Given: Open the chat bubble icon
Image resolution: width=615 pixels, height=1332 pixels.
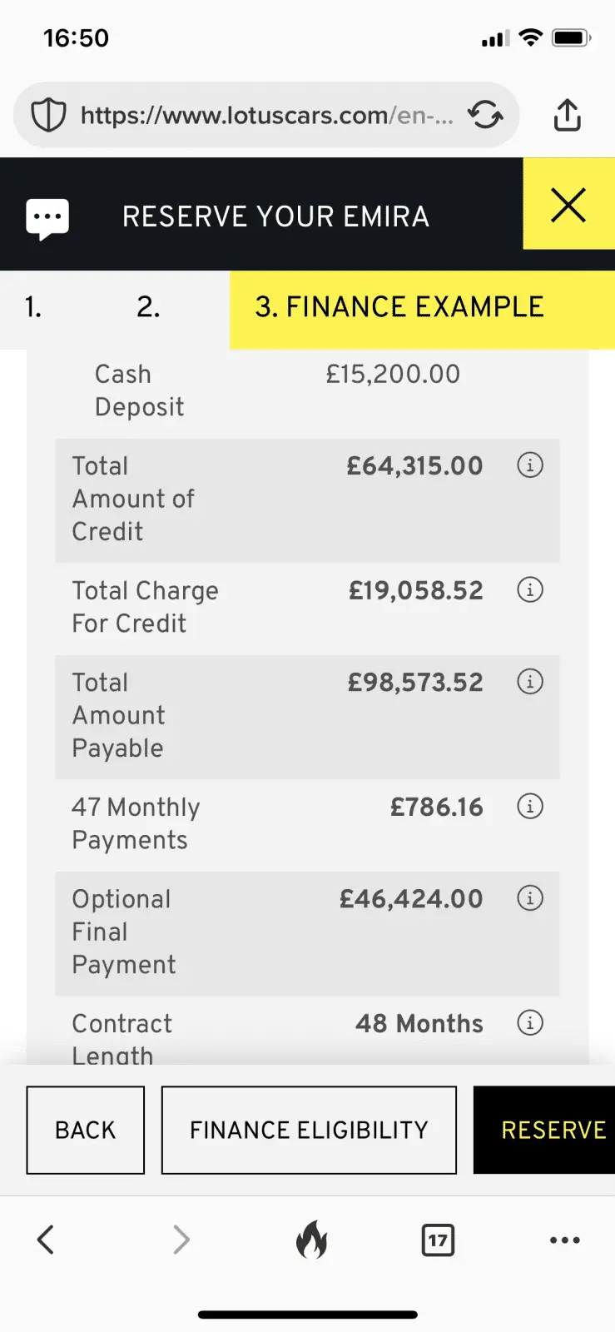Looking at the screenshot, I should (x=47, y=219).
